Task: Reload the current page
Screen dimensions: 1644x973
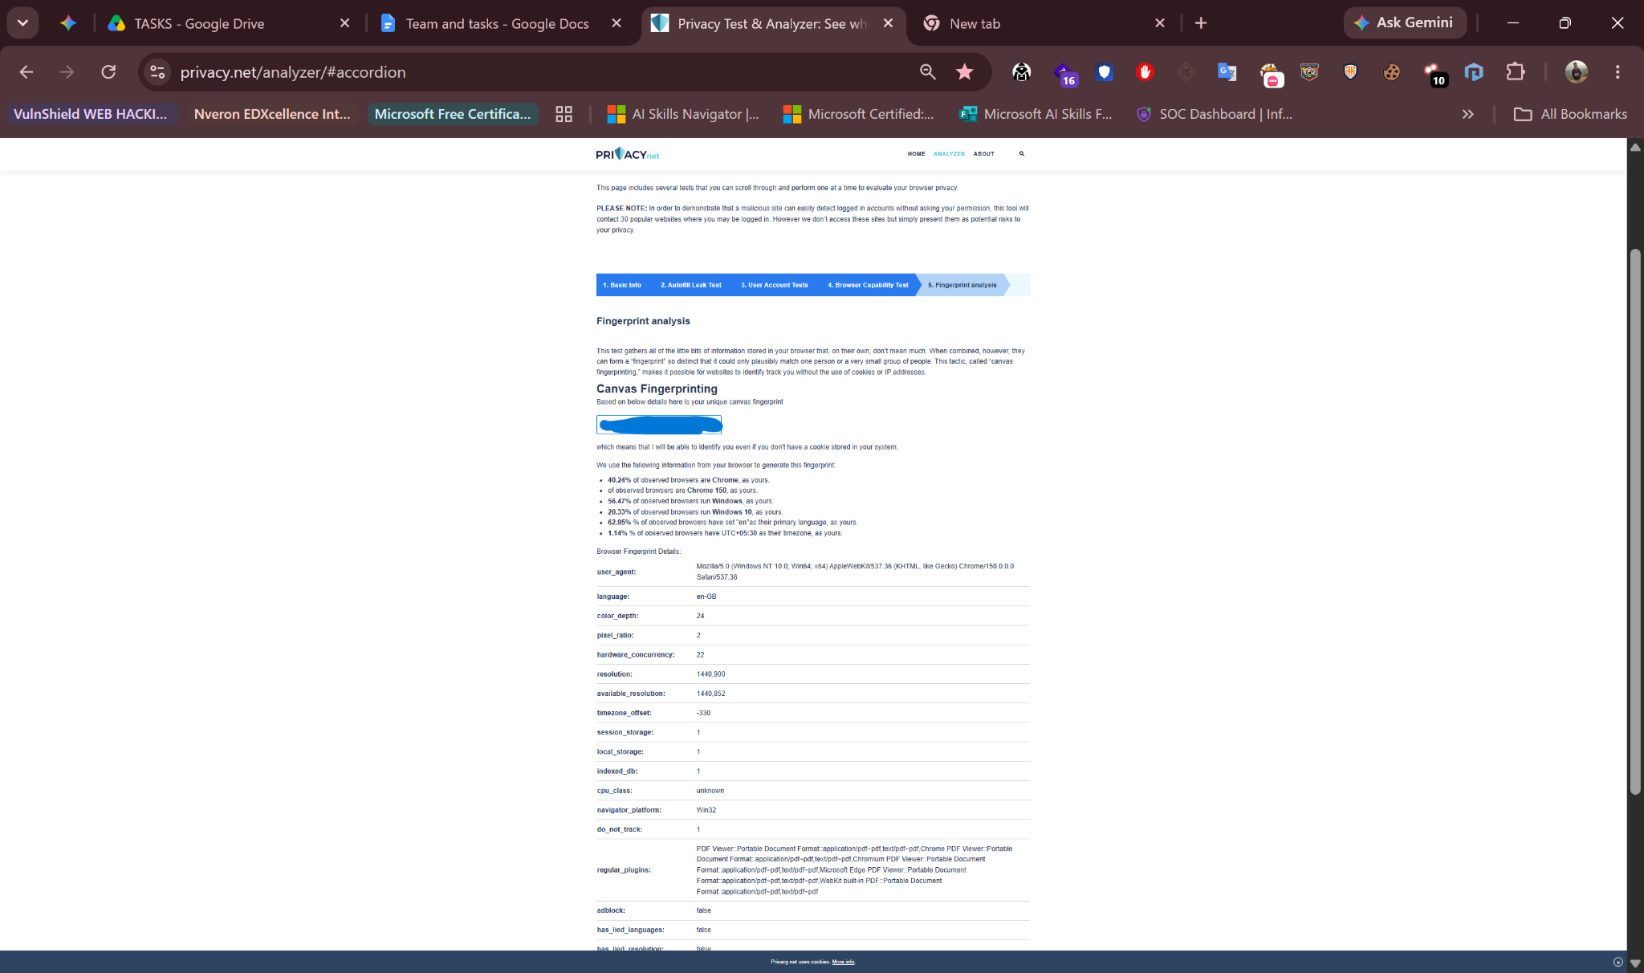Action: (108, 72)
